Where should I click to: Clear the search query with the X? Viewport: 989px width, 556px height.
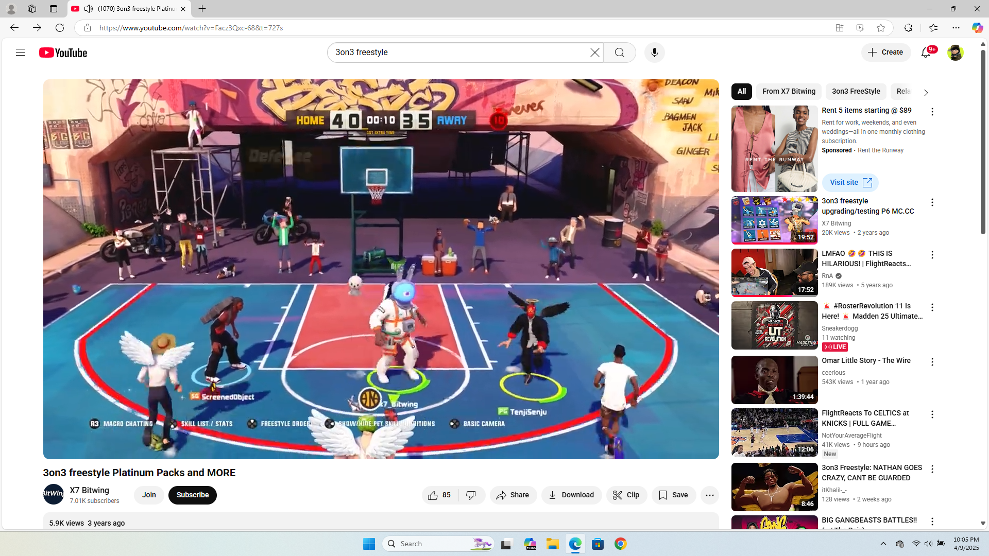pyautogui.click(x=595, y=53)
